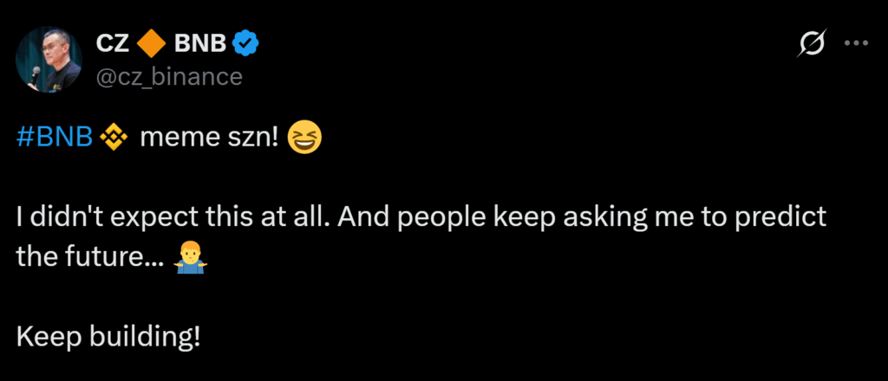Open the @cz_binance handle link
Viewport: 888px width, 381px height.
point(168,75)
